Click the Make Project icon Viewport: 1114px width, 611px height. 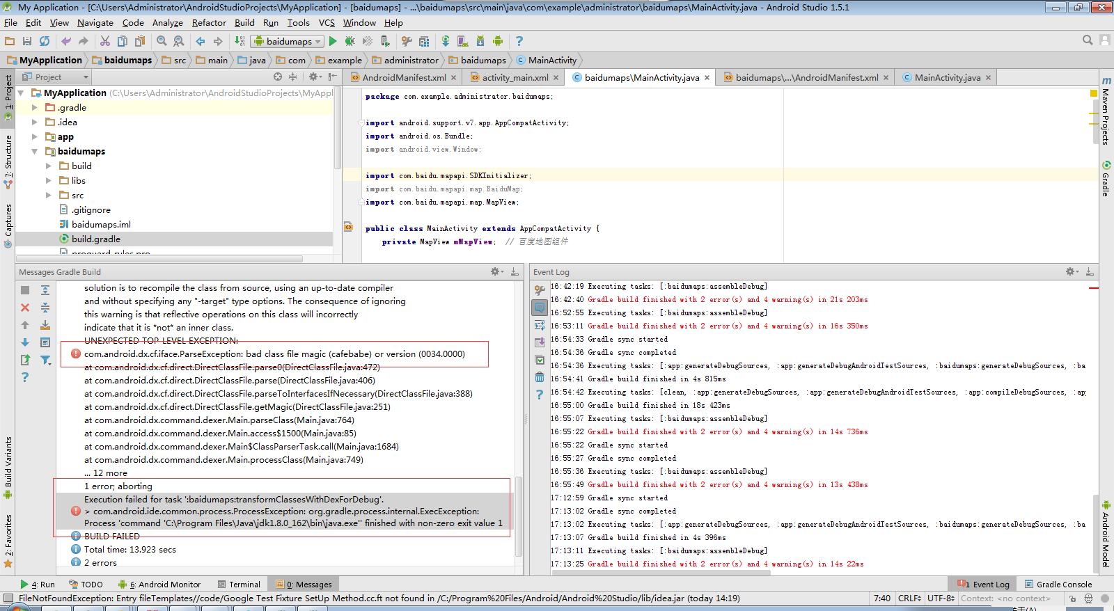(240, 41)
